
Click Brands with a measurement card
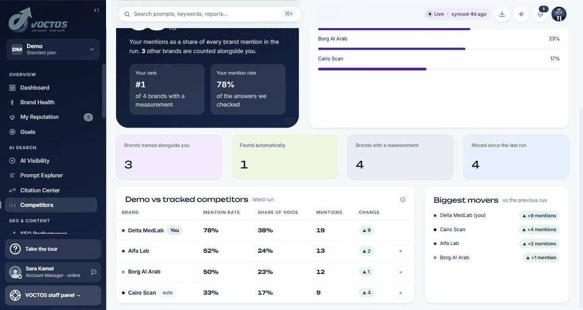pyautogui.click(x=400, y=157)
